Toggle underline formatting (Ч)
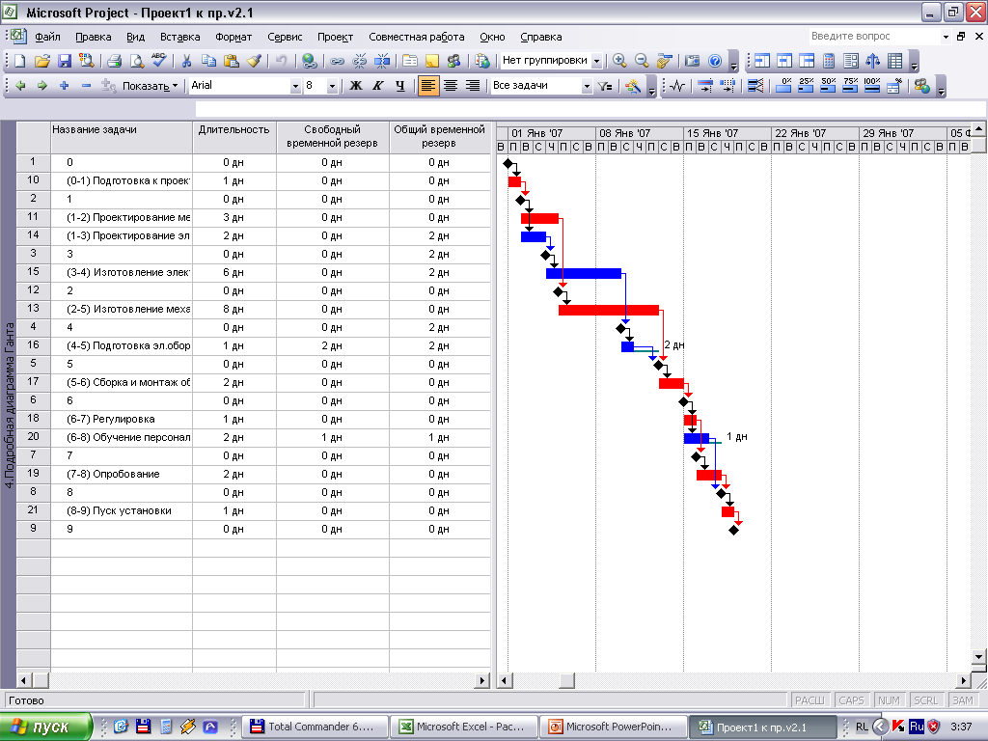The width and height of the screenshot is (988, 741). [x=400, y=86]
